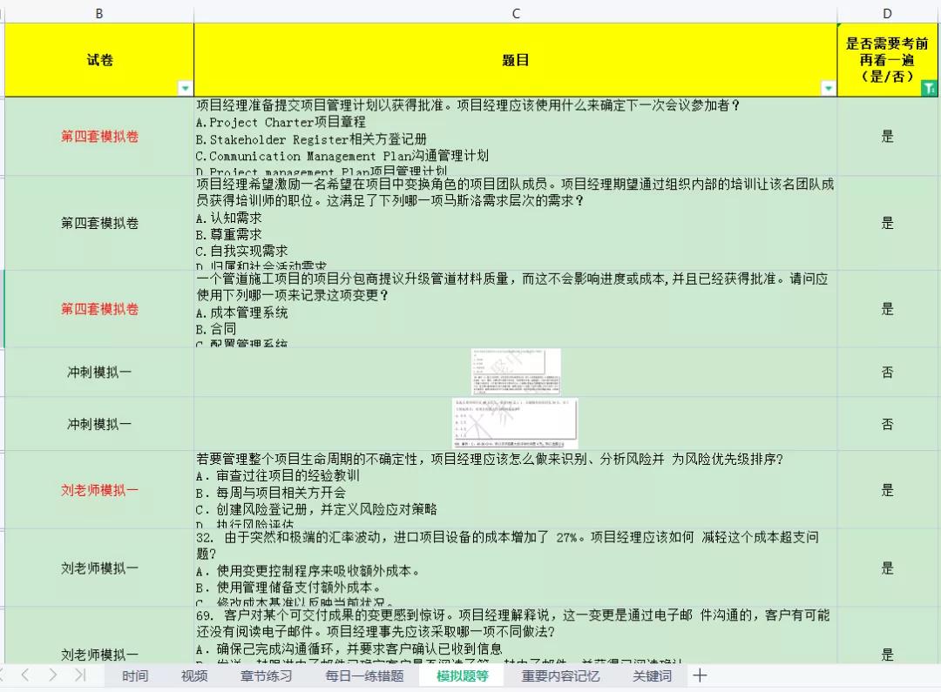Go to next sheet tab arrow
Viewport: 941px width, 692px height.
(53, 675)
